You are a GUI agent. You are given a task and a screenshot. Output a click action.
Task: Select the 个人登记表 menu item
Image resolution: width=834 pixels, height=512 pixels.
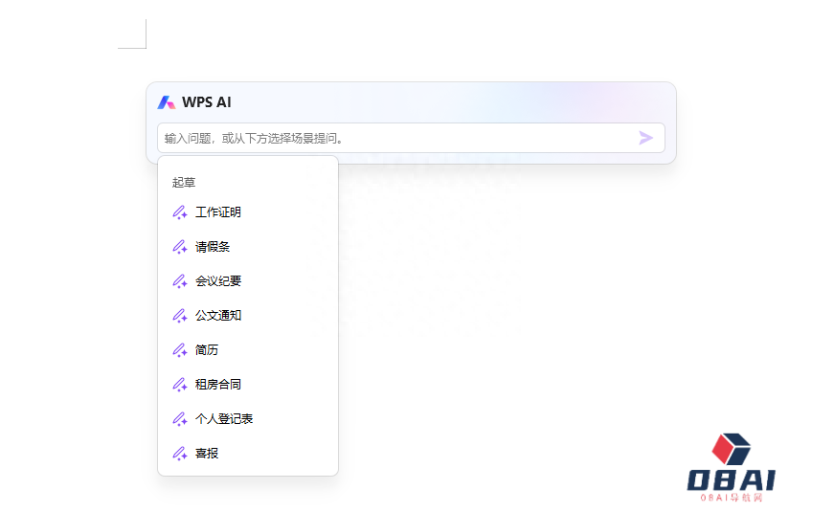pyautogui.click(x=224, y=419)
